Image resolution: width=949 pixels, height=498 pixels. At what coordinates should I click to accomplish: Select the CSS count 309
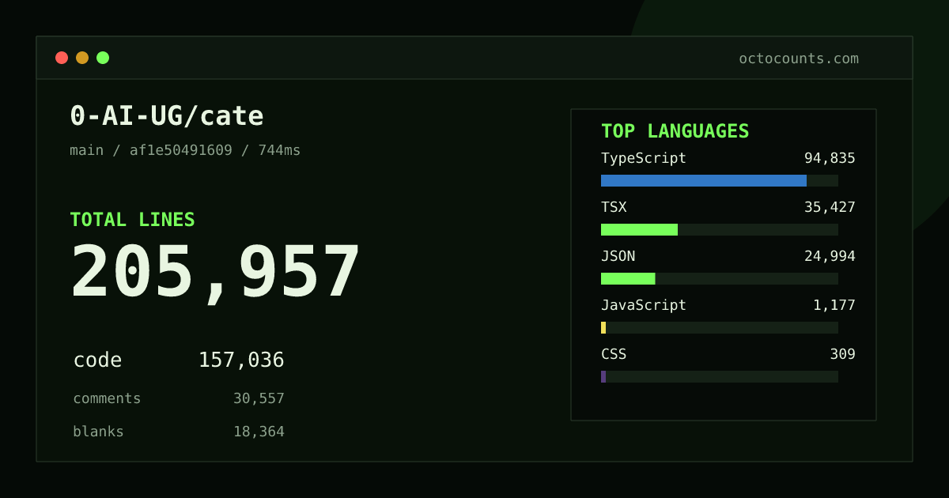pos(842,354)
